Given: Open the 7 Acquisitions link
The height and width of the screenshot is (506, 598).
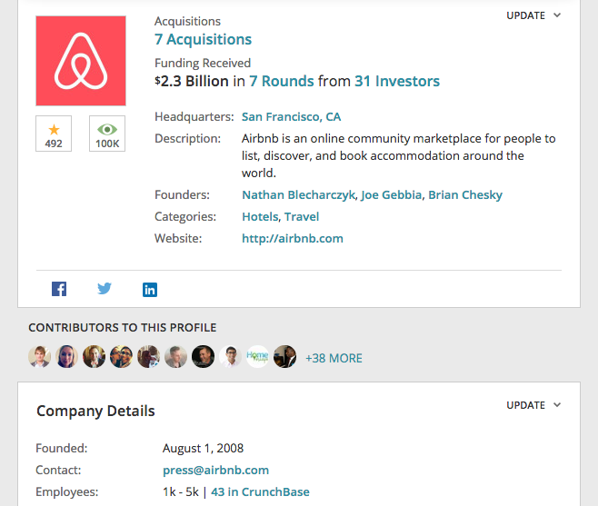Looking at the screenshot, I should tap(203, 39).
